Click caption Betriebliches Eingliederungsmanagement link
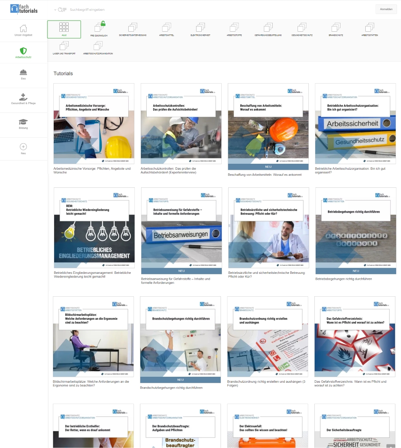 click(x=92, y=275)
